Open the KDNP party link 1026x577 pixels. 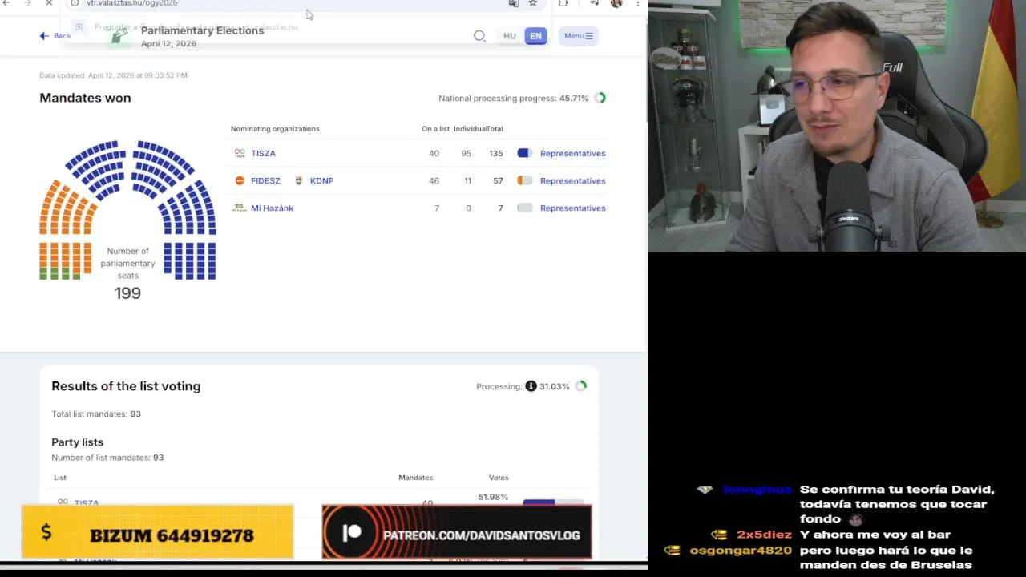[321, 180]
